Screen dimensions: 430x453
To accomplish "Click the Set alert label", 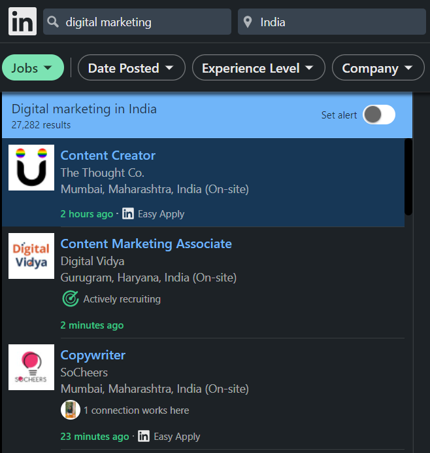I will [339, 115].
